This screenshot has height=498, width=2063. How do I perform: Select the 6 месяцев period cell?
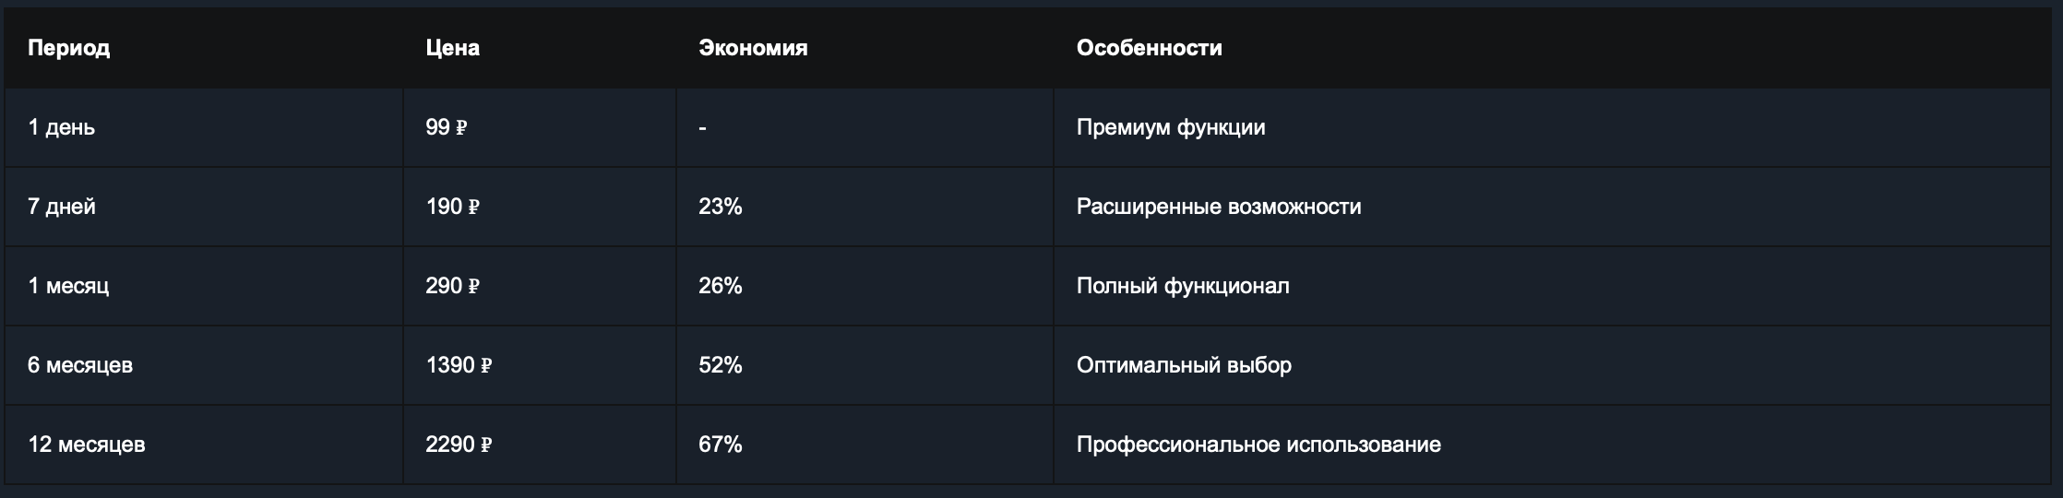(204, 365)
